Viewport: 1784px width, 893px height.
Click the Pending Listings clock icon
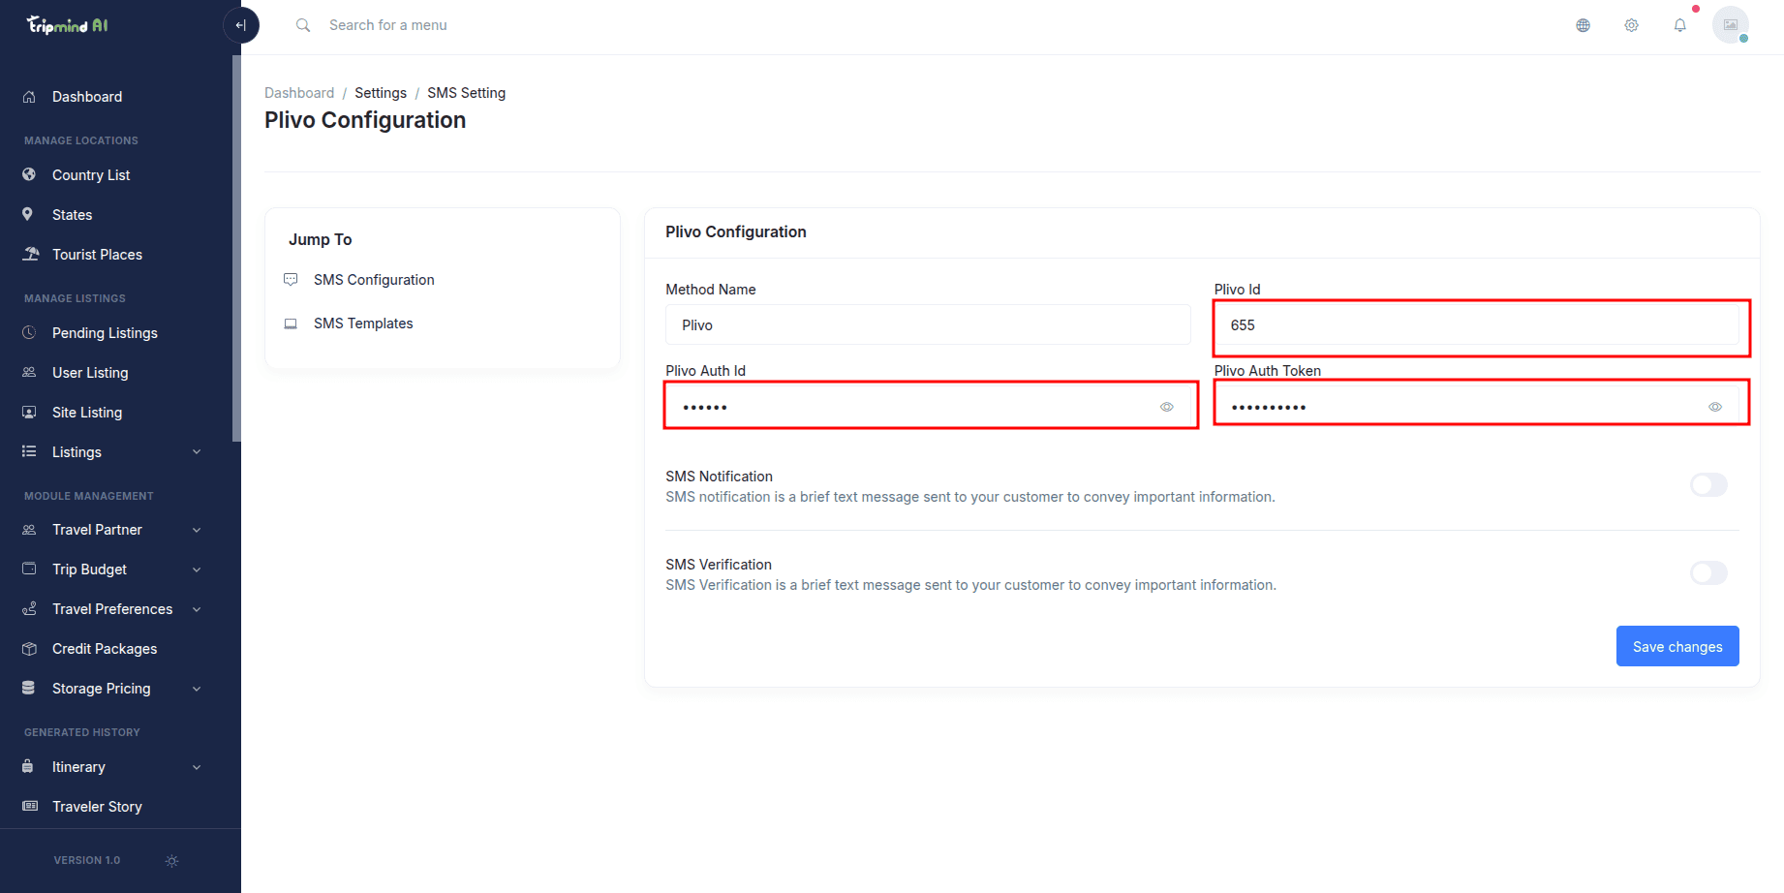(x=29, y=332)
